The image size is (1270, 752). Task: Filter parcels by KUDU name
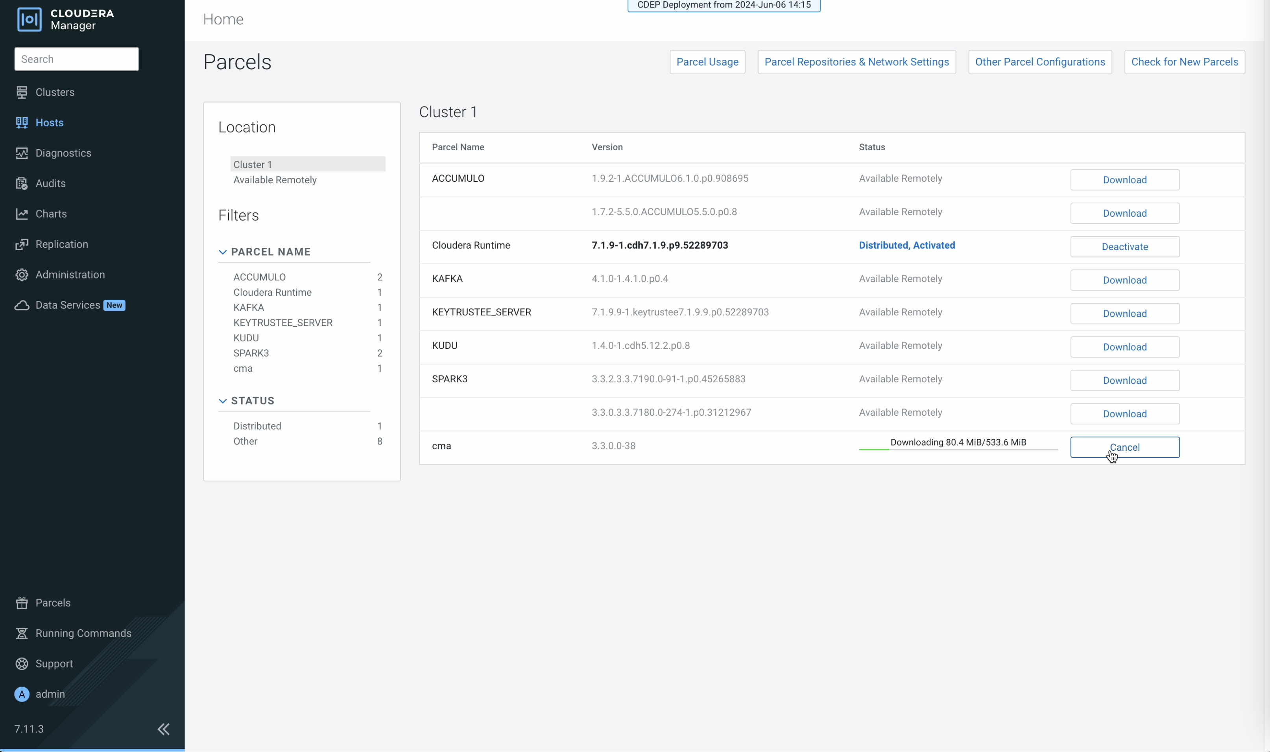point(246,338)
